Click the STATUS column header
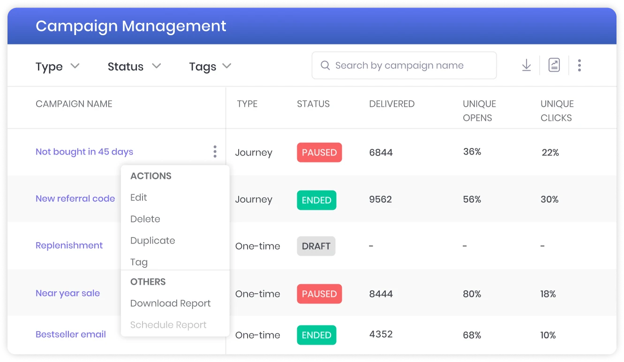Viewport: 624px width, 362px height. (313, 104)
